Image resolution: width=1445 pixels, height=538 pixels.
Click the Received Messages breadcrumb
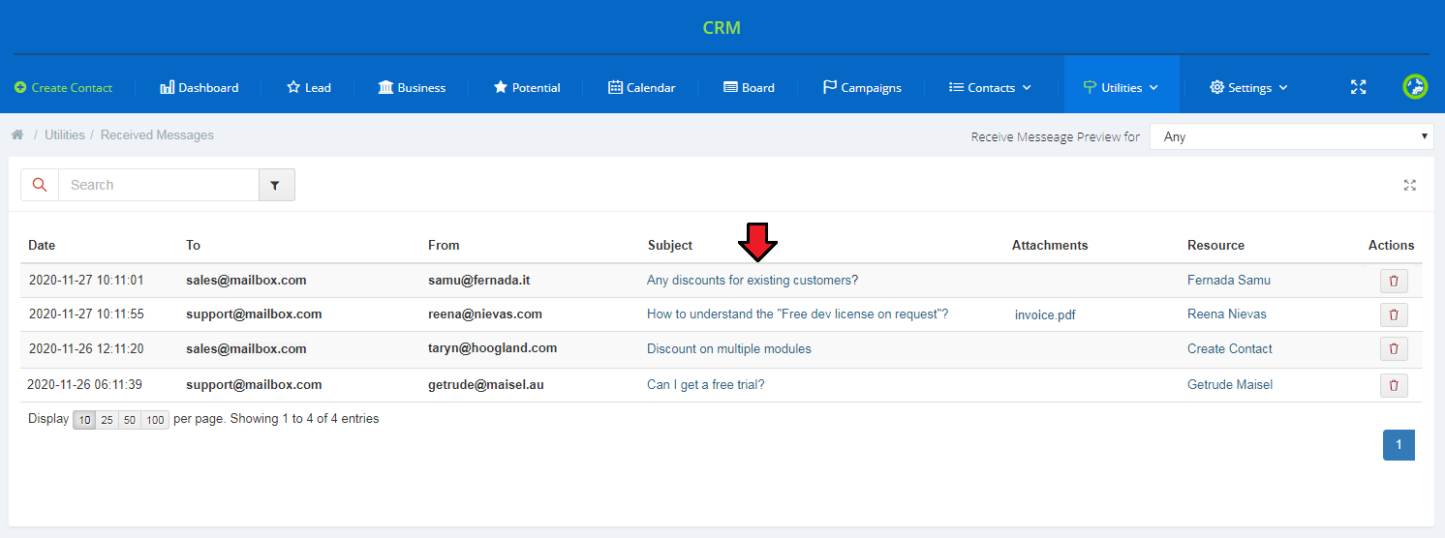pos(157,135)
